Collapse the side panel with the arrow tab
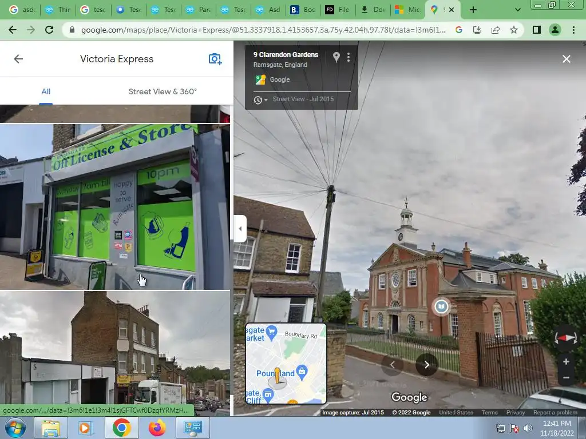Image resolution: width=586 pixels, height=439 pixels. pyautogui.click(x=240, y=229)
